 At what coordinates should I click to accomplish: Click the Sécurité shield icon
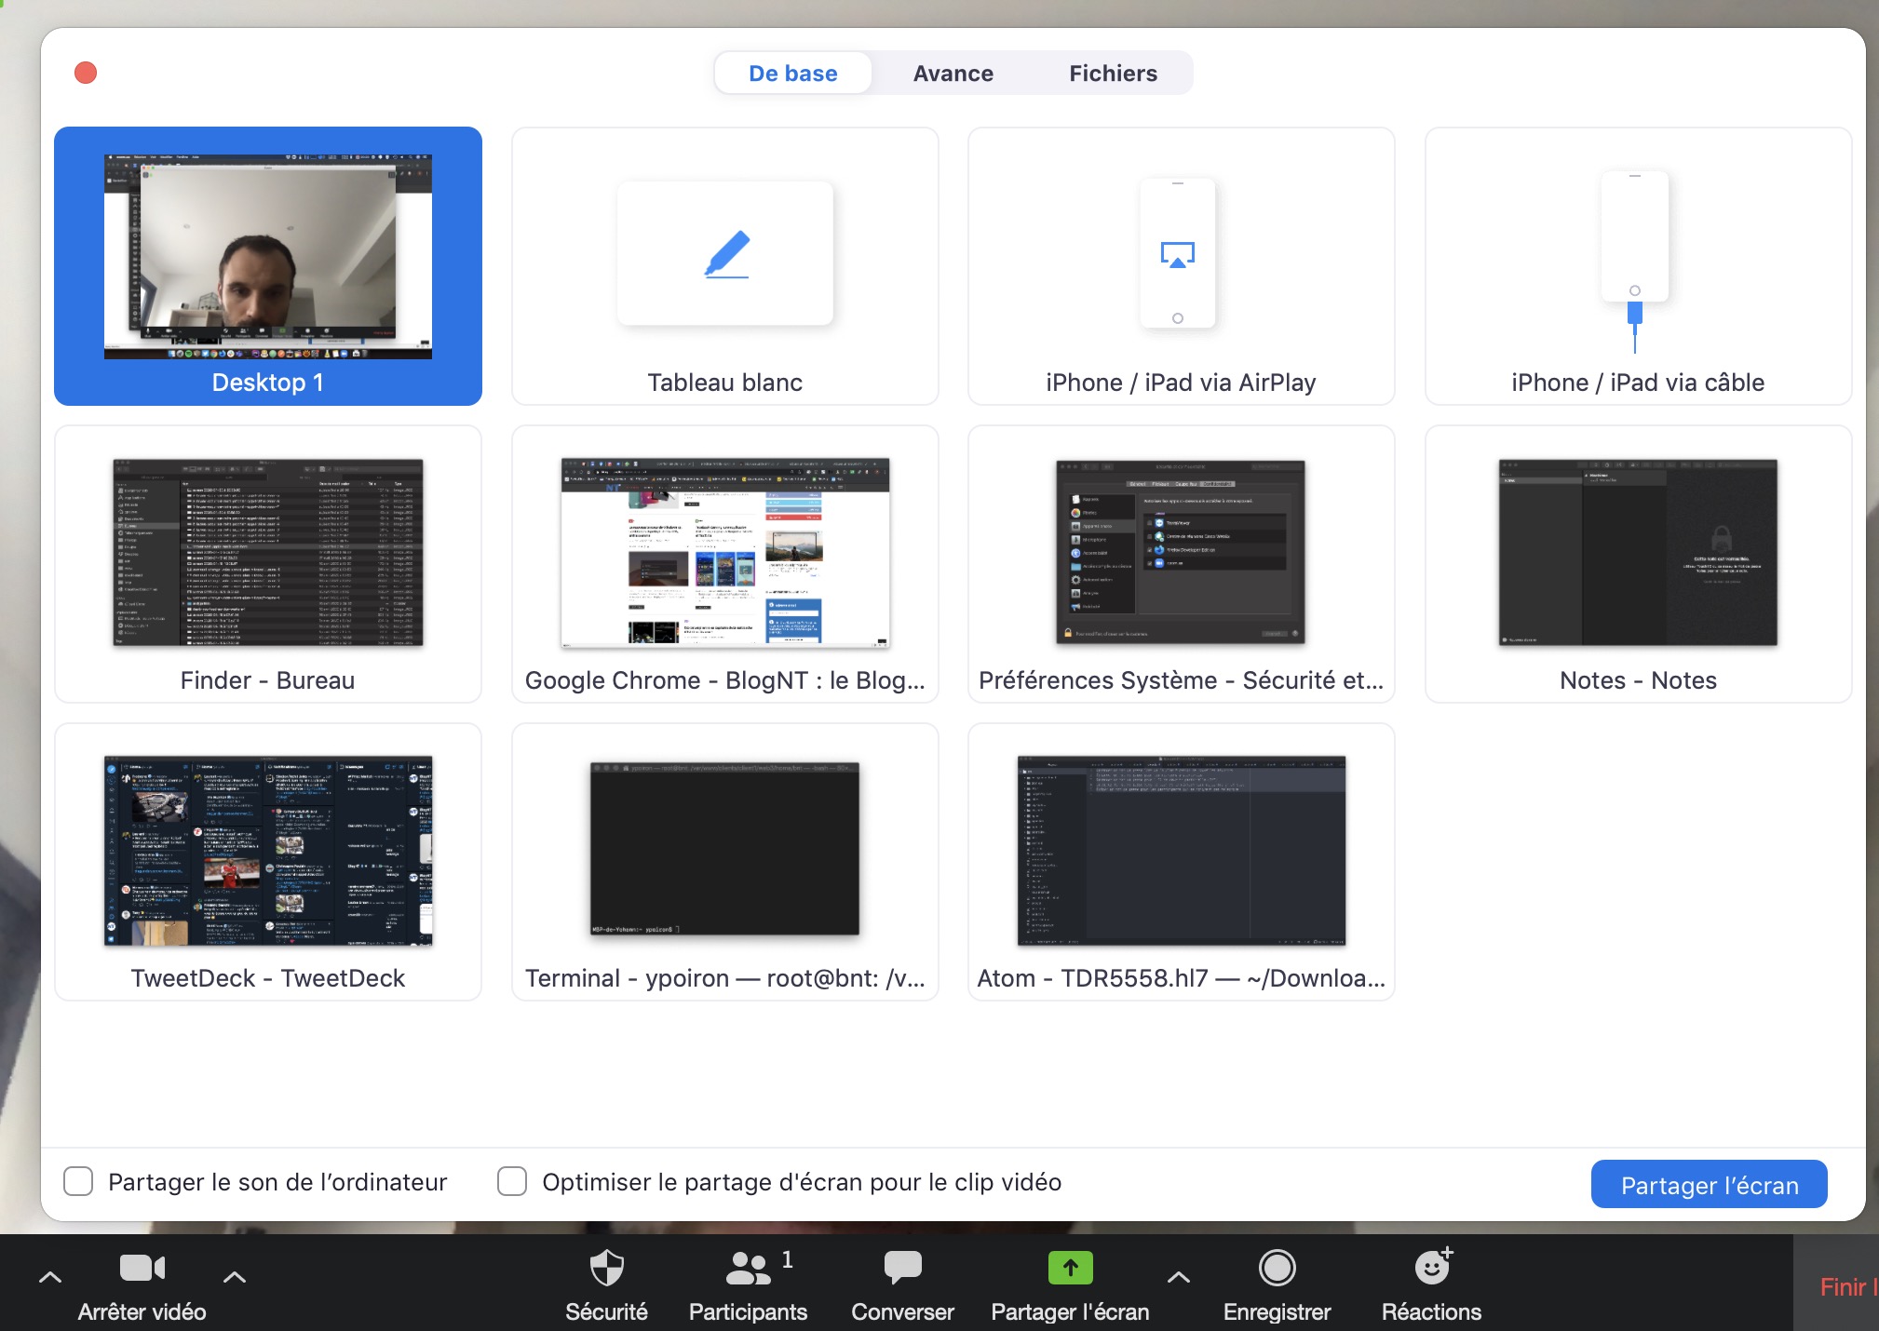(606, 1268)
